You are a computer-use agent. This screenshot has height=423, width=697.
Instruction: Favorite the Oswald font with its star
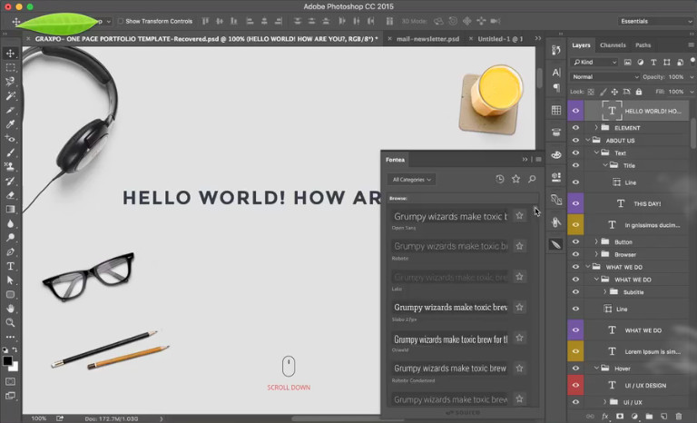[519, 339]
